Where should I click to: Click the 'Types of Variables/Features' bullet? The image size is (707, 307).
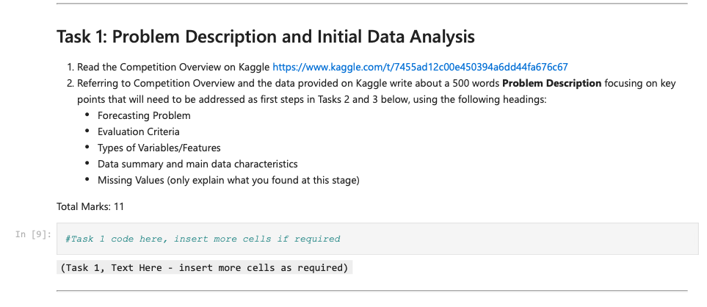tap(159, 148)
